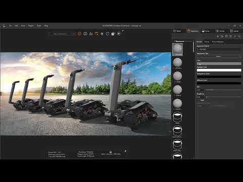Open the Texture sub-tab
The image size is (243, 182).
(207, 42)
